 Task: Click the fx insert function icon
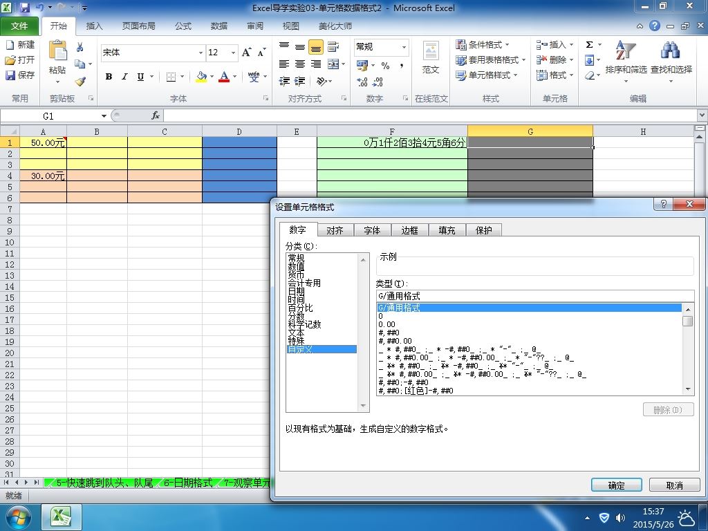(156, 116)
